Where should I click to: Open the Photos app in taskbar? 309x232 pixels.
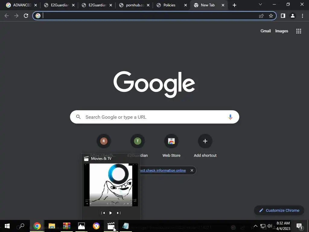pyautogui.click(x=81, y=226)
